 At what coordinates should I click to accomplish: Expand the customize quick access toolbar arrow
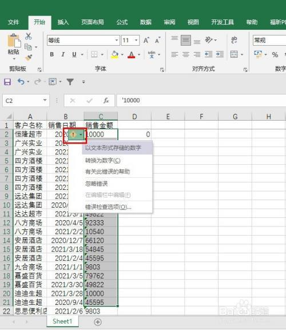pyautogui.click(x=84, y=82)
